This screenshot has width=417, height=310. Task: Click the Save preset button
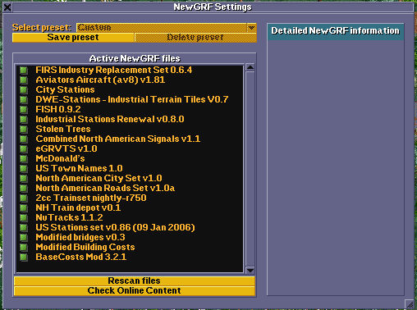73,38
